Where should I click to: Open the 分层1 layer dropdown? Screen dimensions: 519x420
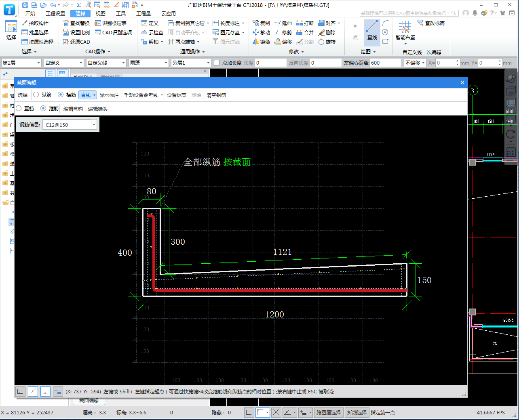pyautogui.click(x=191, y=63)
